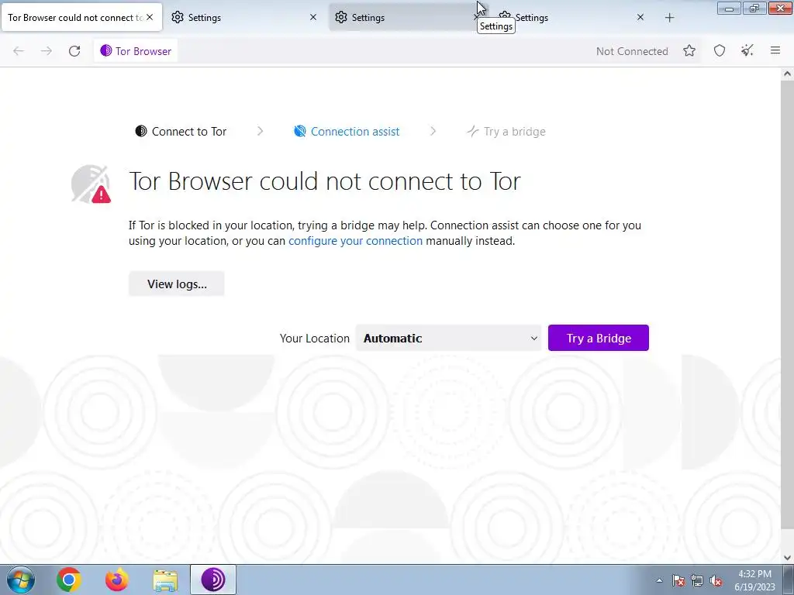
Task: Click the Tor Browser taskbar icon
Action: (213, 580)
